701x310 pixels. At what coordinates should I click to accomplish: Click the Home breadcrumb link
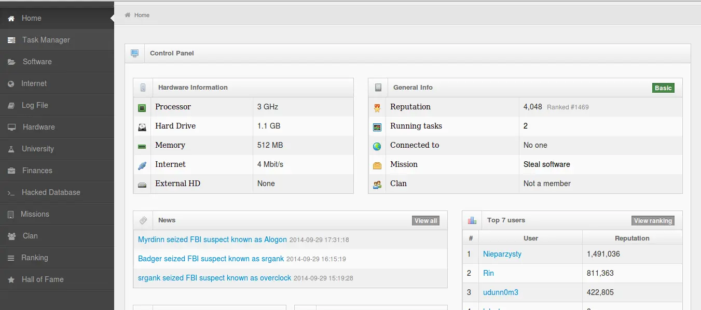click(x=142, y=15)
